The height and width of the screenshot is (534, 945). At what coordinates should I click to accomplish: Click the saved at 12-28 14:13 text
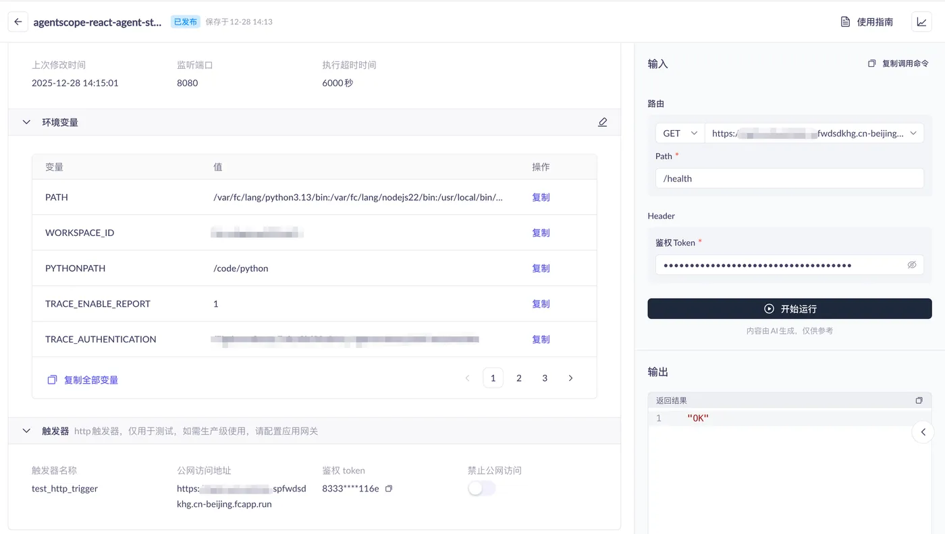tap(239, 22)
